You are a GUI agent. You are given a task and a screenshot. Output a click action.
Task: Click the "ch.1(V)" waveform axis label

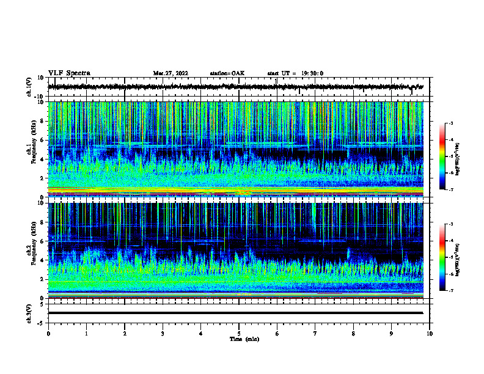pos(29,87)
